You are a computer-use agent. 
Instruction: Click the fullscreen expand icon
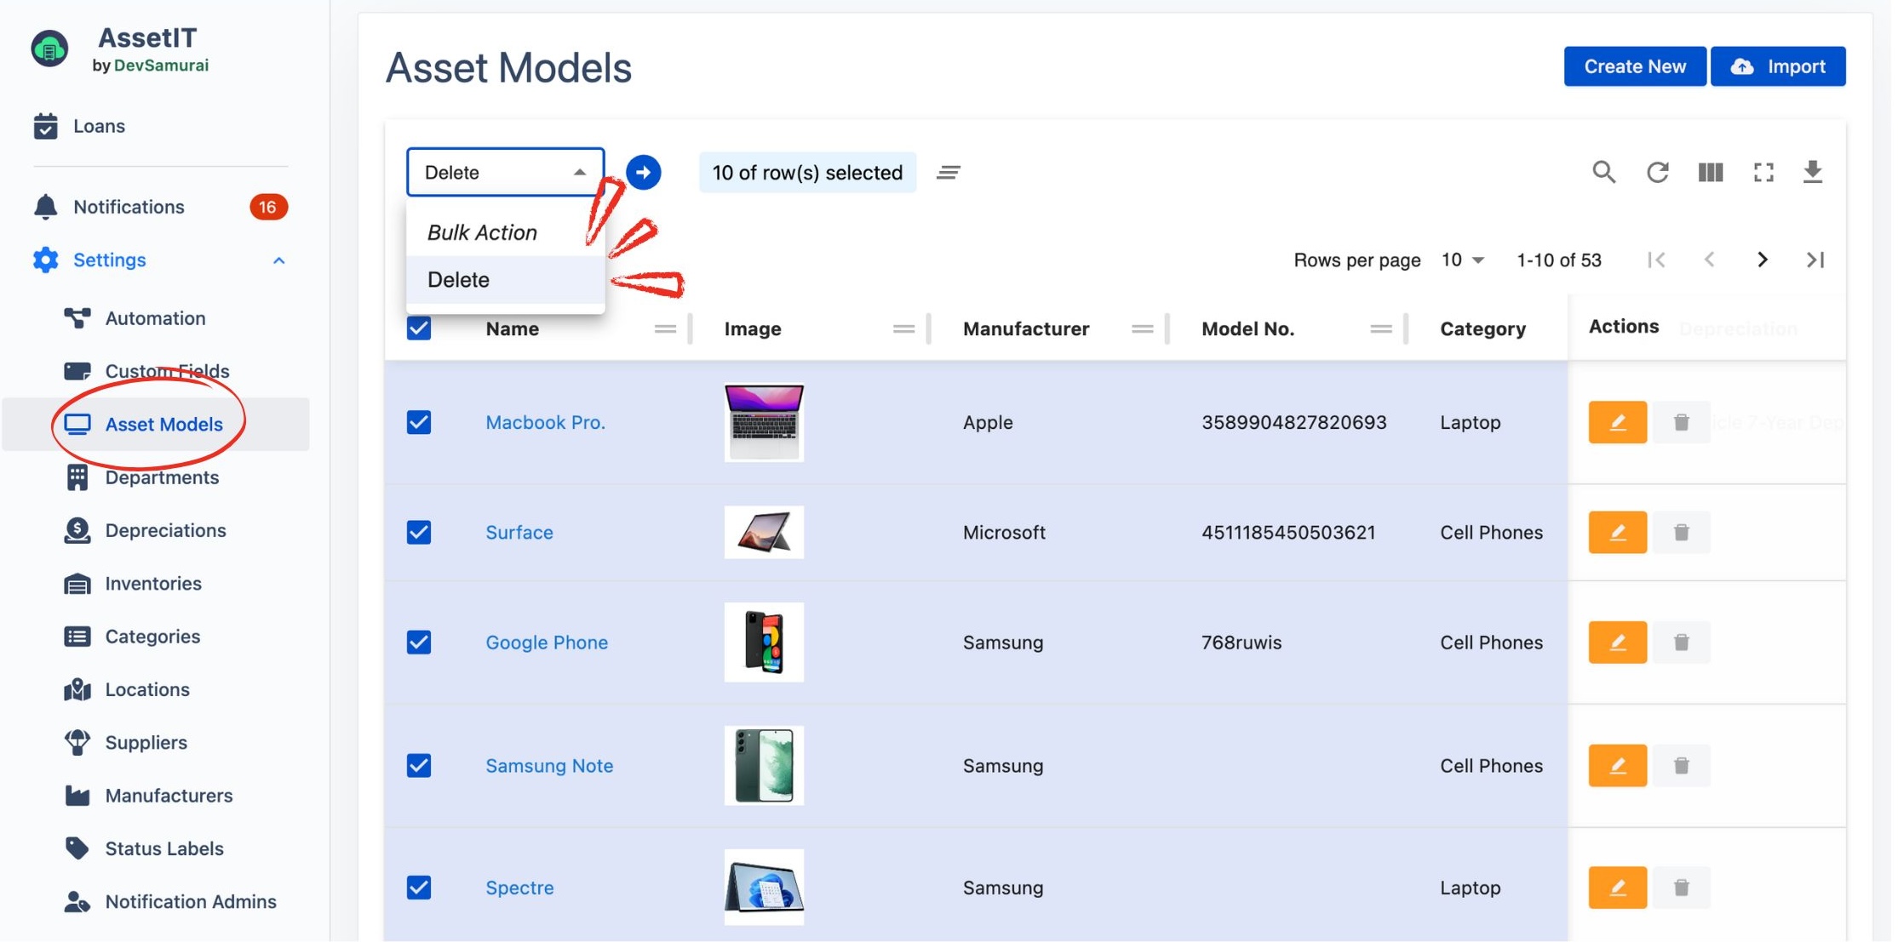click(1761, 170)
